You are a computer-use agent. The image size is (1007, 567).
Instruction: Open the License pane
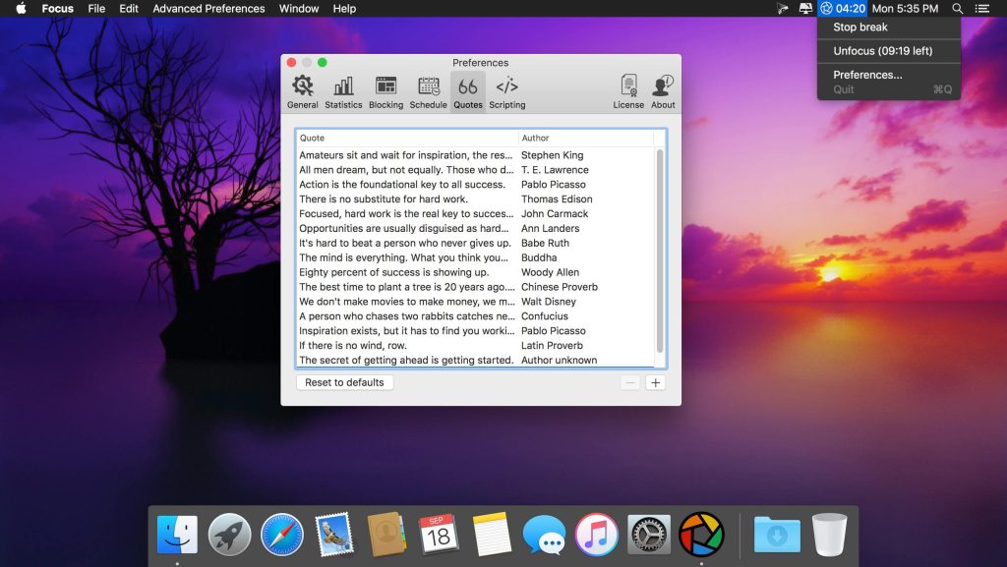click(x=628, y=91)
